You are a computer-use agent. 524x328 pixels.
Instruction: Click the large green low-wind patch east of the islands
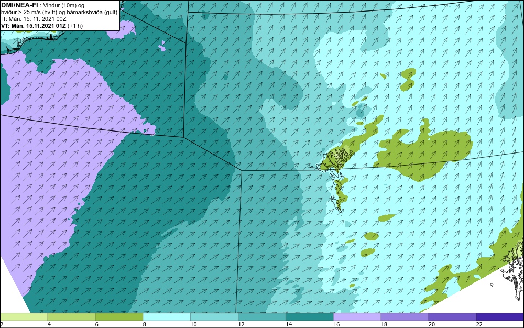click(x=424, y=150)
